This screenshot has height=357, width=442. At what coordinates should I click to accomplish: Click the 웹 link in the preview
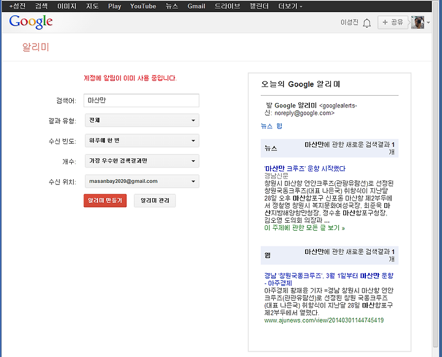(279, 126)
